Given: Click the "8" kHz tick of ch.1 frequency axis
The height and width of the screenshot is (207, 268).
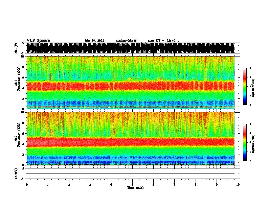Looking at the screenshot, I should (x=23, y=67).
